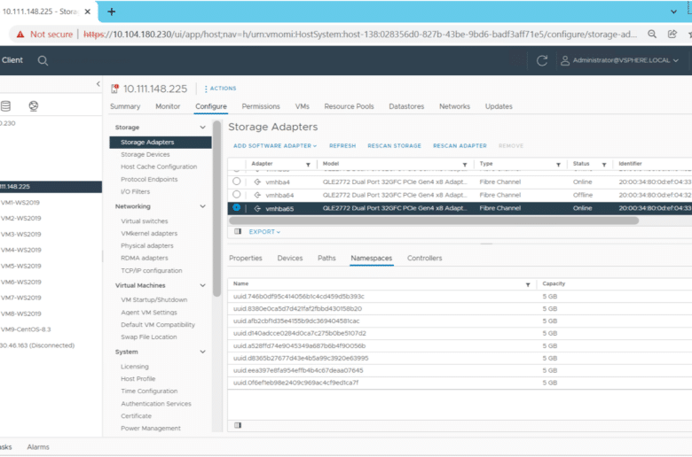This screenshot has height=457, width=692.
Task: Open the Storage inventory view icon
Action: tap(5, 105)
